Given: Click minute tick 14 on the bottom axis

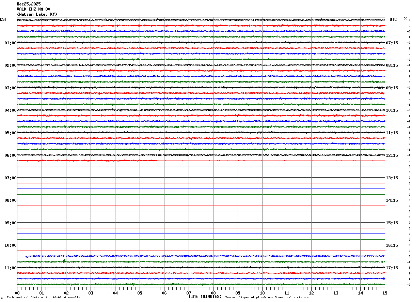Looking at the screenshot, I should pyautogui.click(x=360, y=293).
